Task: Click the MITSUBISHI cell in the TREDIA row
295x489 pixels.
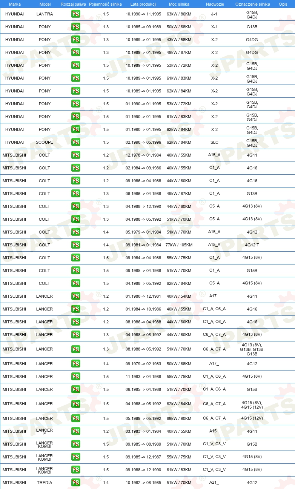Action: point(15,483)
